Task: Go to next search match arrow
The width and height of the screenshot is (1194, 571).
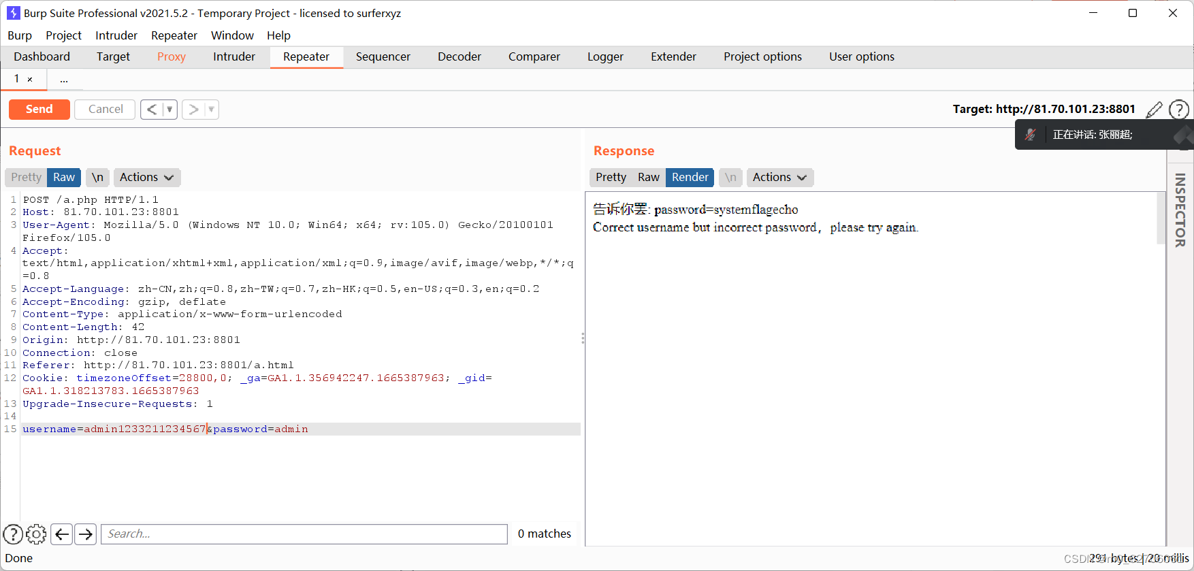Action: tap(86, 534)
